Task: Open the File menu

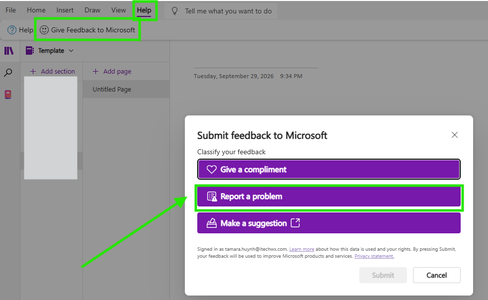Action: [10, 10]
